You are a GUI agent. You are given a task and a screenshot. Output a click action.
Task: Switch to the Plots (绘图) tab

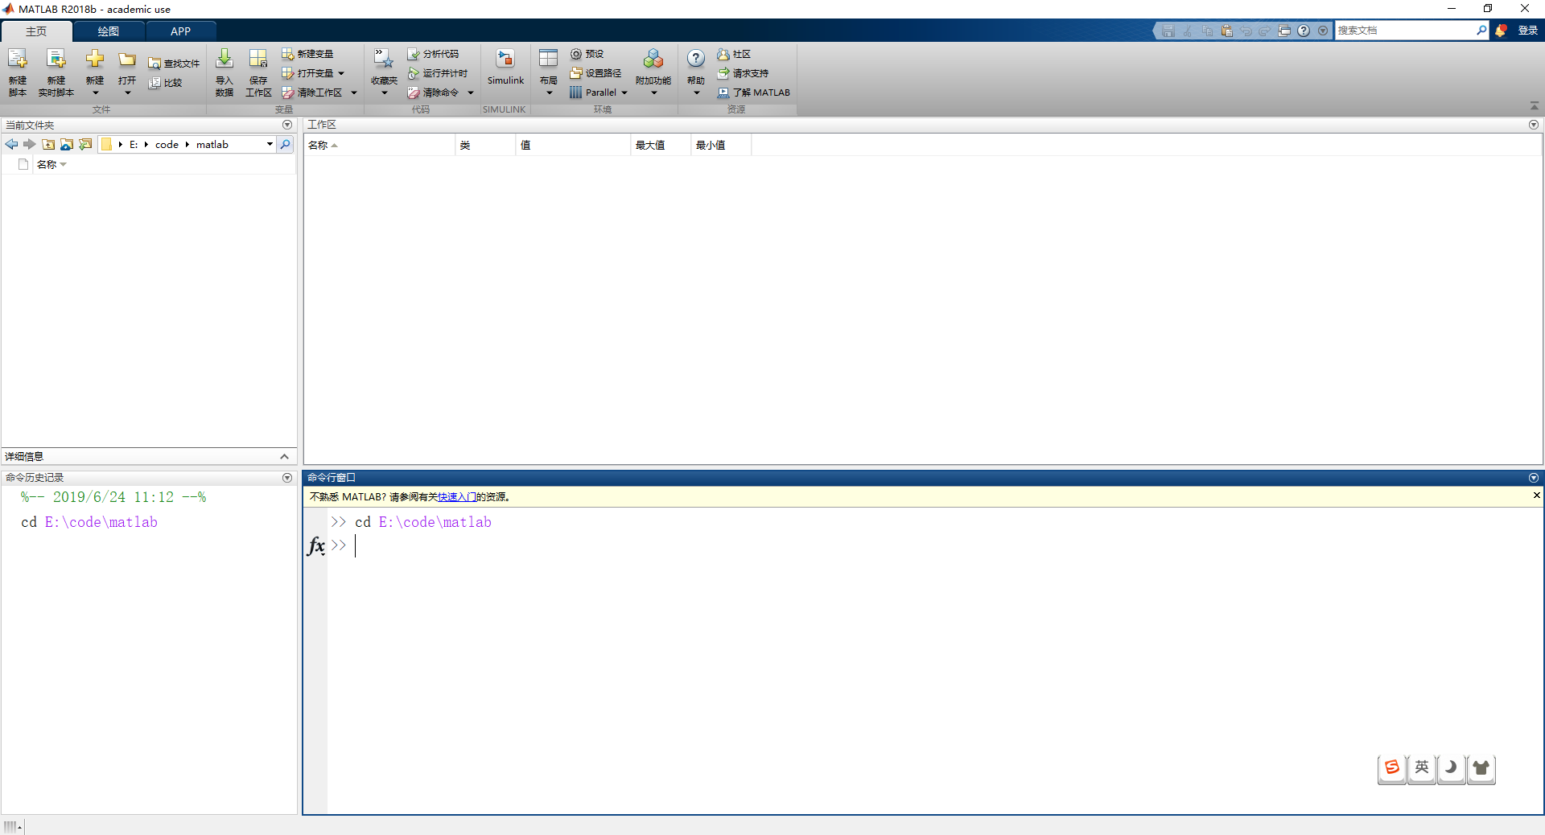[109, 31]
